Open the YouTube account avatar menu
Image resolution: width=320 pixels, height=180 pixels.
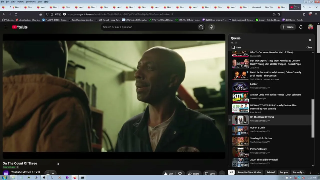310,27
